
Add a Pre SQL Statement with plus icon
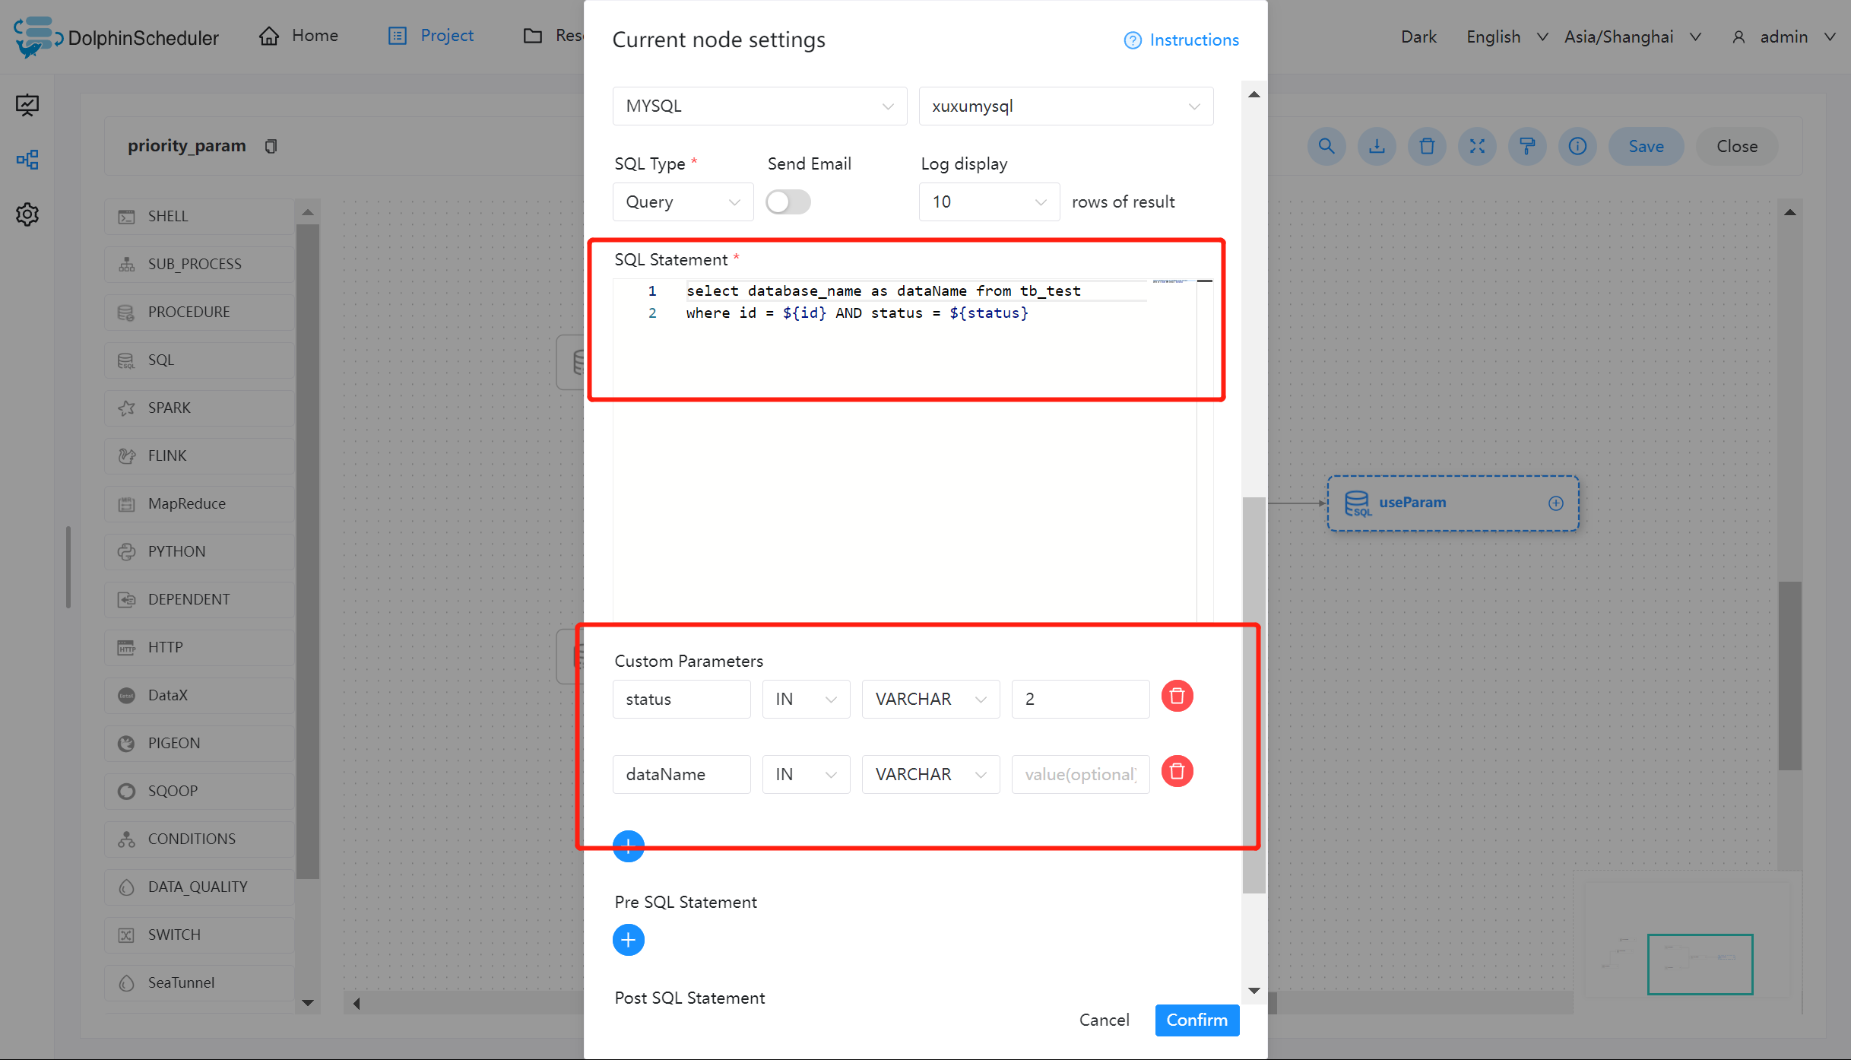(628, 941)
